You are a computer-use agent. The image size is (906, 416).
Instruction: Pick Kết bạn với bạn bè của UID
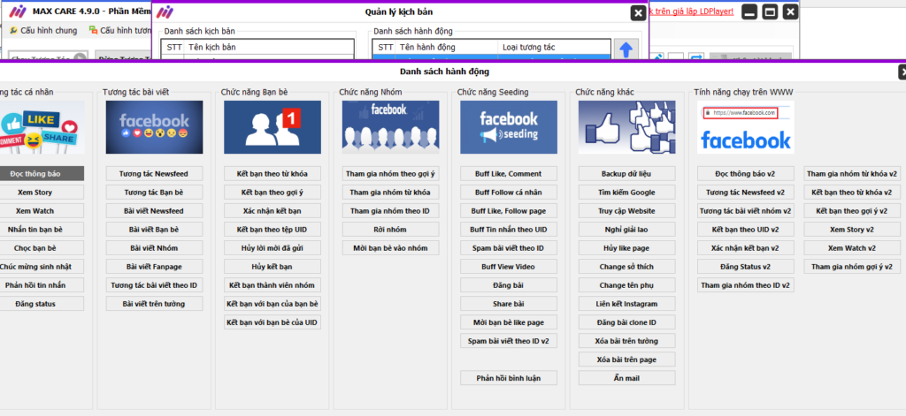pyautogui.click(x=273, y=322)
